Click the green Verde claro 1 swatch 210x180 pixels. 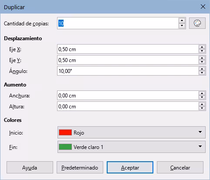(65, 147)
